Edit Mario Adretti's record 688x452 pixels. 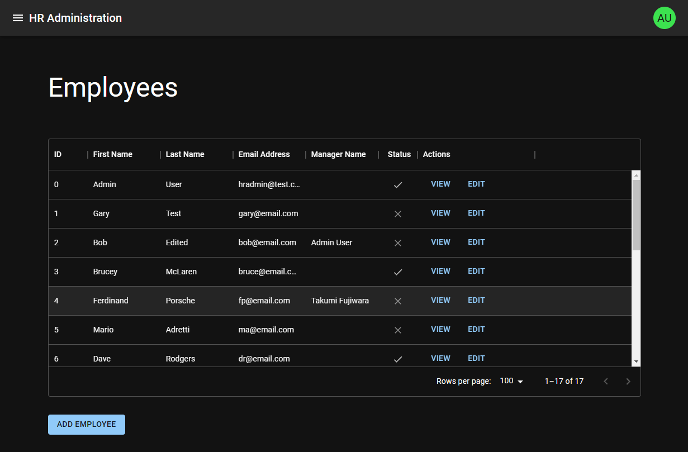[x=476, y=329]
